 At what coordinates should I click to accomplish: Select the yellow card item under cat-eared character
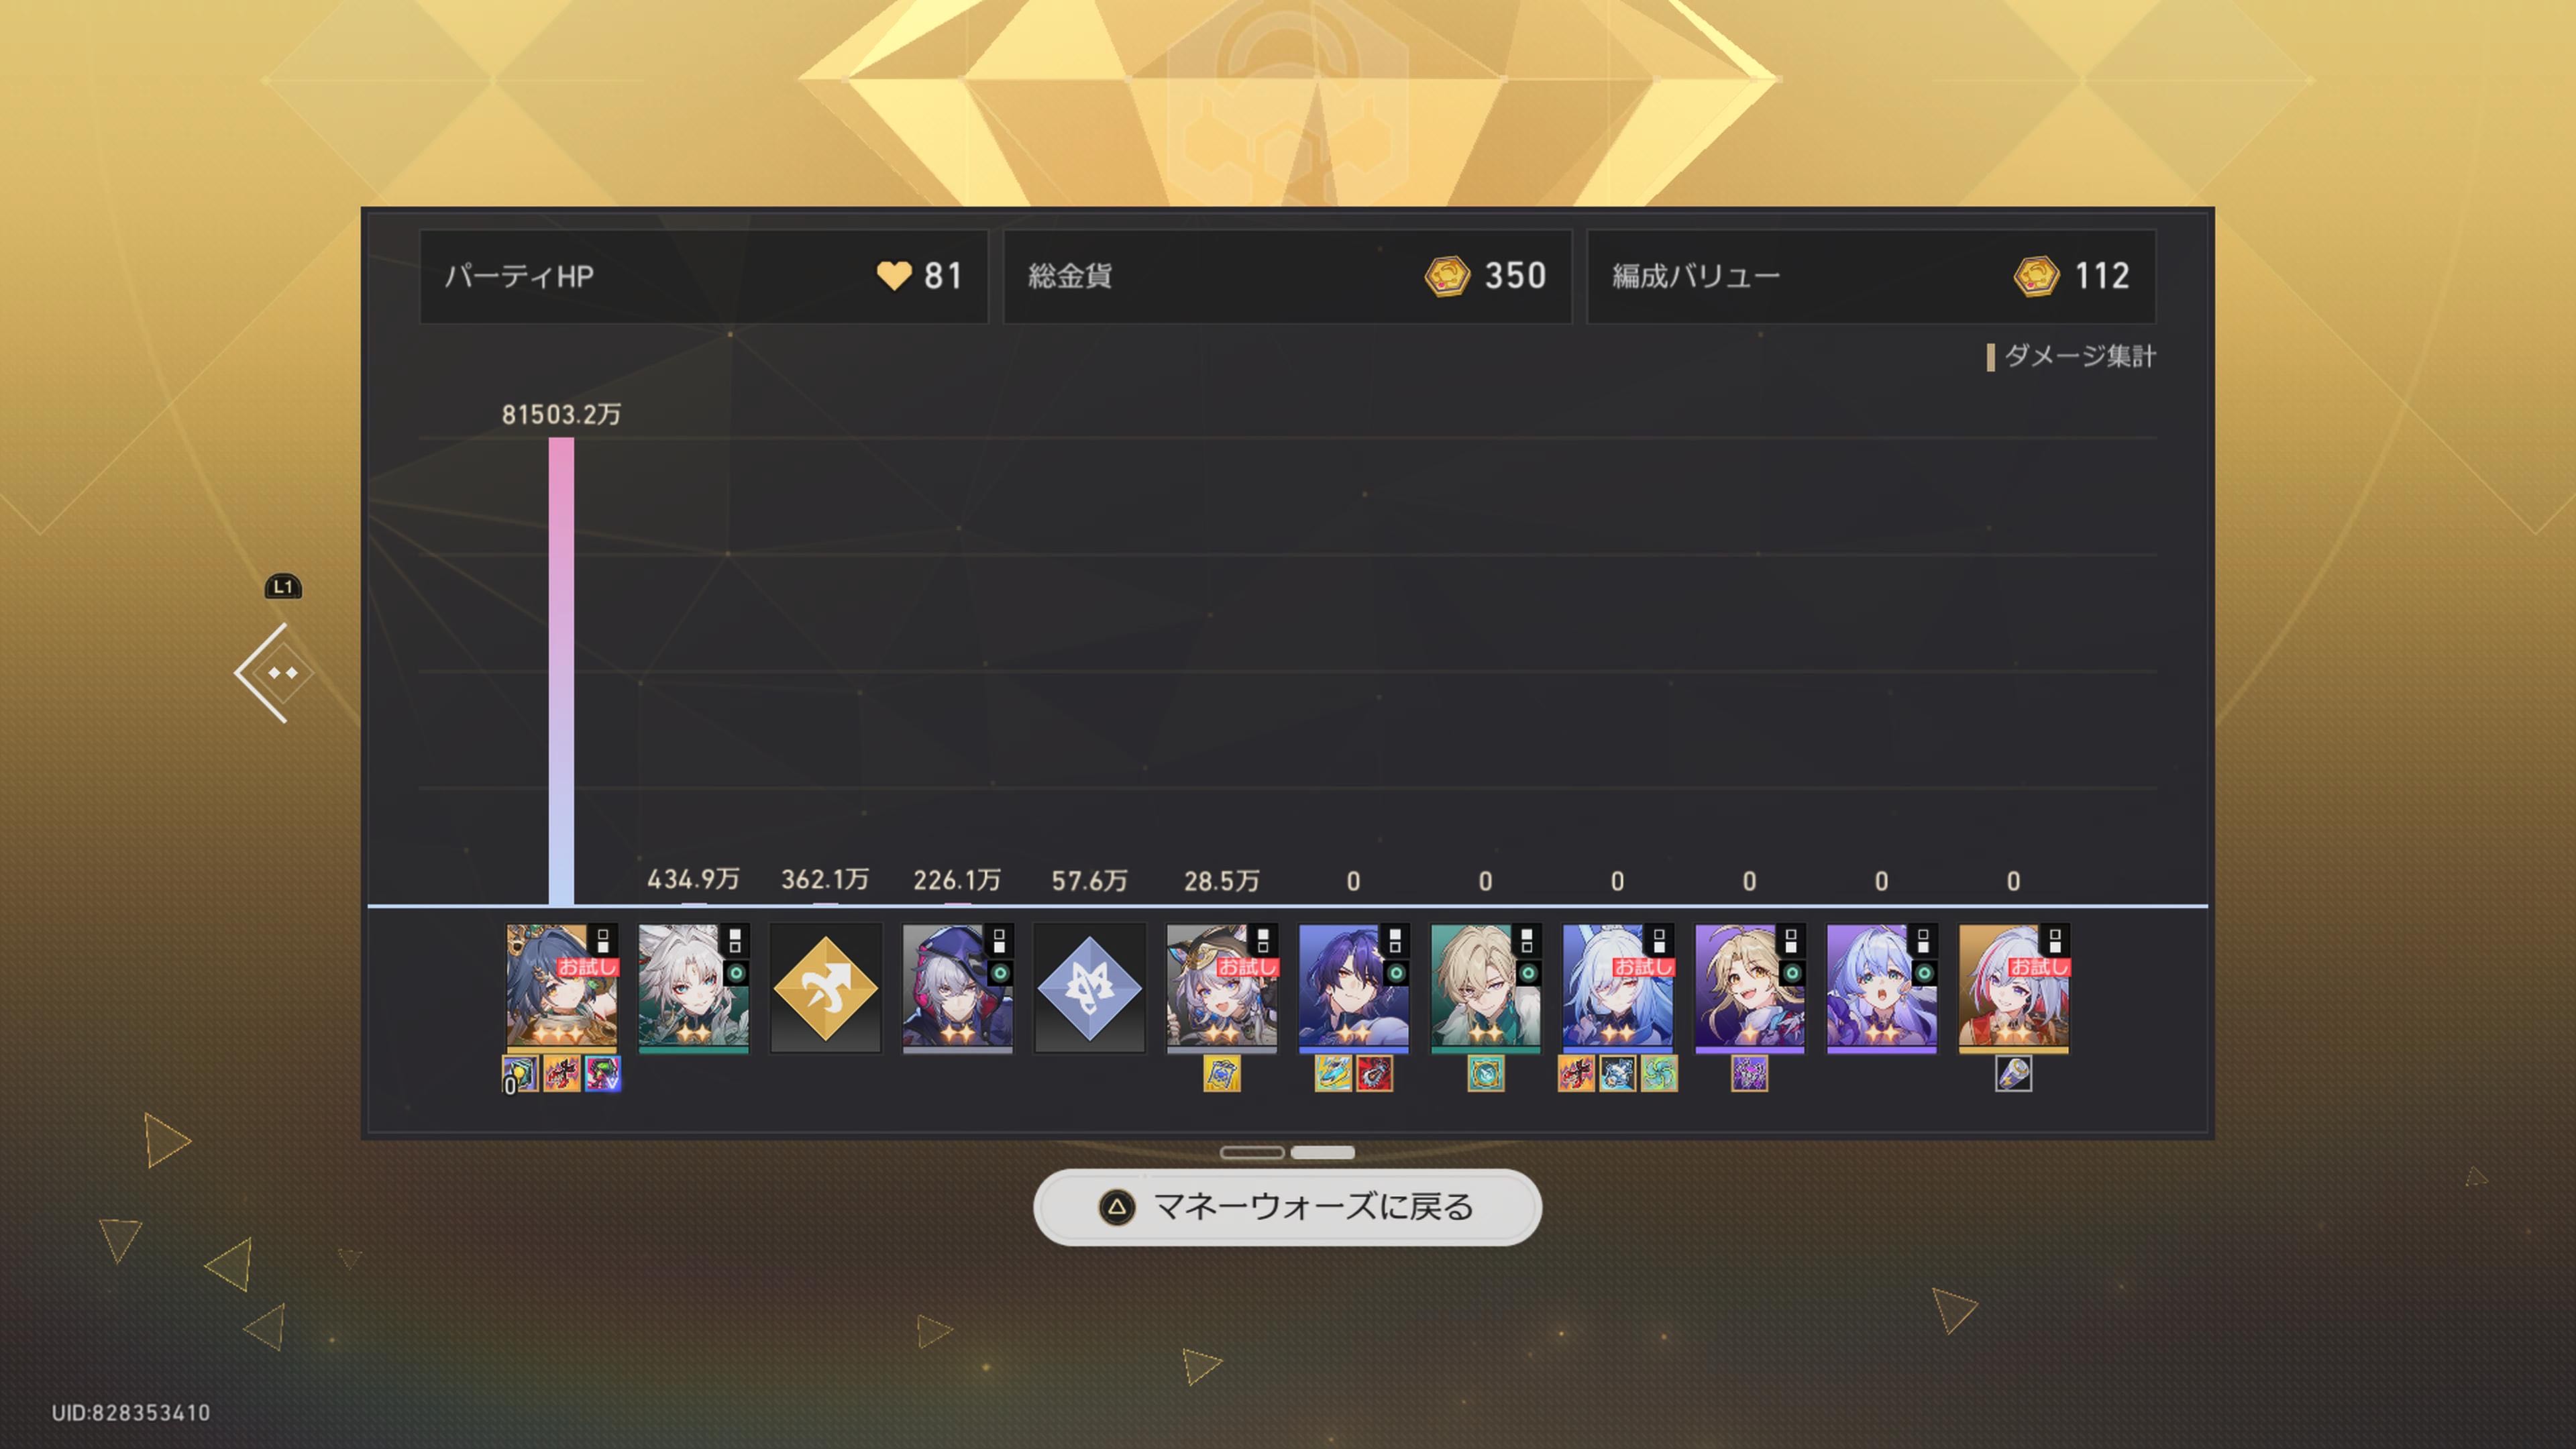click(1221, 1074)
